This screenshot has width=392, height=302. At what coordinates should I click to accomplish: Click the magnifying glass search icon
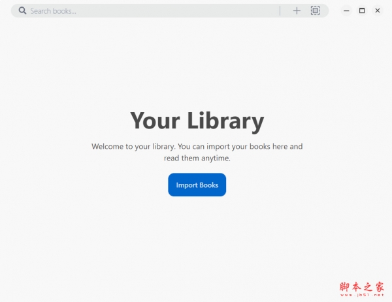pyautogui.click(x=22, y=10)
